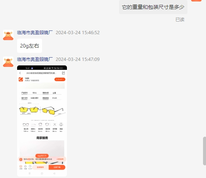The height and width of the screenshot is (178, 206).
Task: Click the back arrow in the phone screenshot header
Action: click(x=20, y=73)
